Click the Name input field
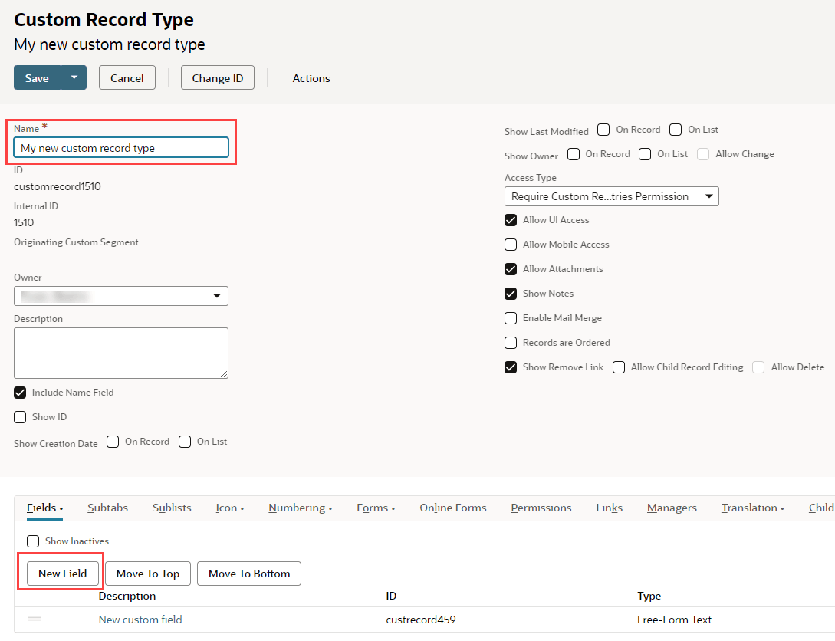This screenshot has height=641, width=835. (120, 147)
